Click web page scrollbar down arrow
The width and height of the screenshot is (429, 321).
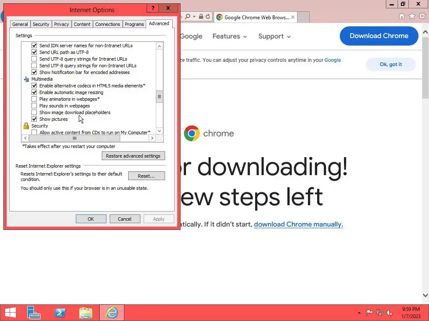(x=426, y=295)
